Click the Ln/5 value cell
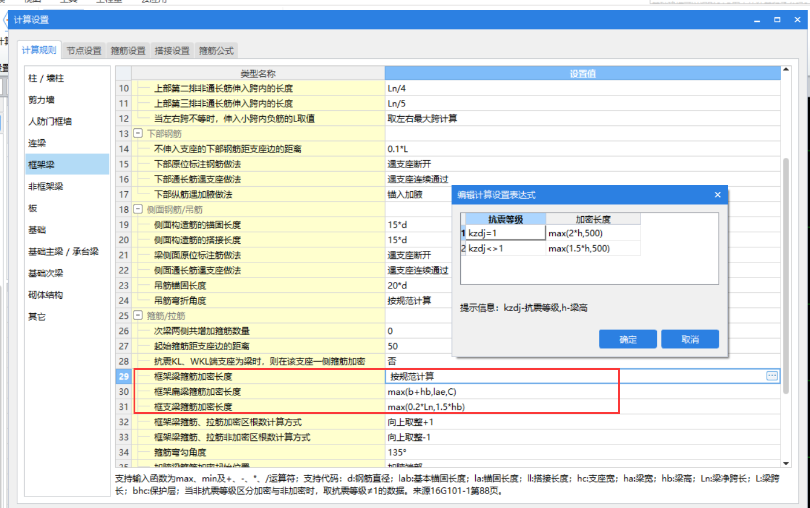 point(583,103)
